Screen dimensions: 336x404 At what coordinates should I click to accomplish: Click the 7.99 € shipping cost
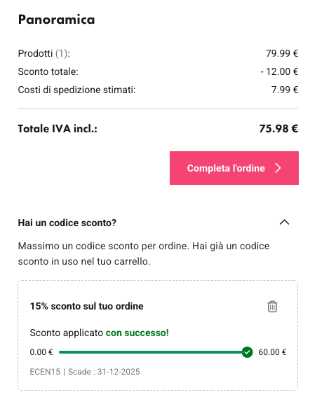click(x=285, y=90)
